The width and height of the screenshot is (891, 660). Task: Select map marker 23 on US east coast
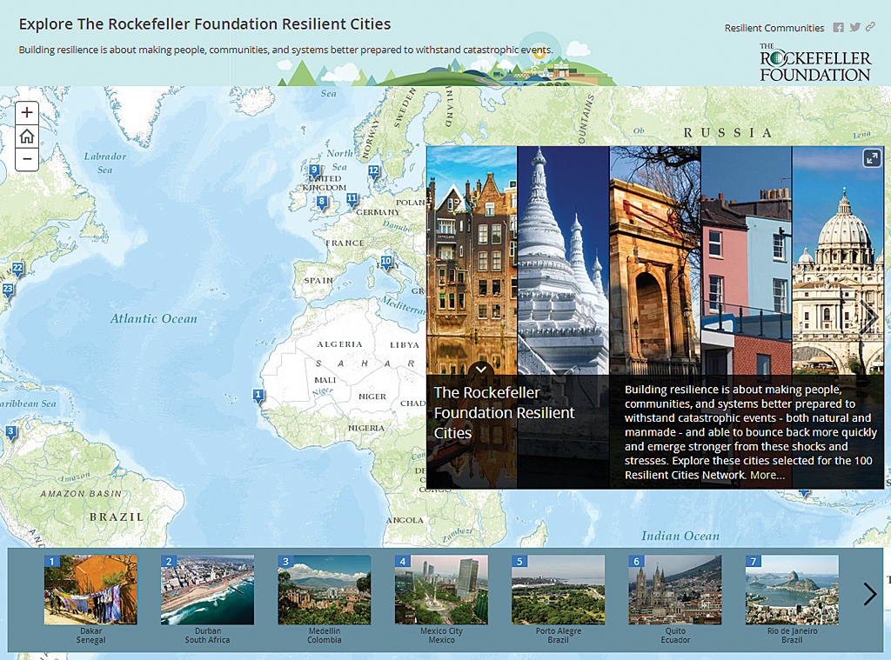pos(7,290)
